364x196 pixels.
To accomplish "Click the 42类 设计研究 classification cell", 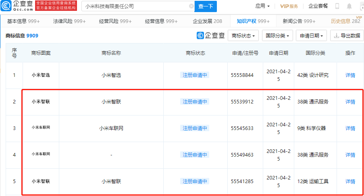I will 313,75.
